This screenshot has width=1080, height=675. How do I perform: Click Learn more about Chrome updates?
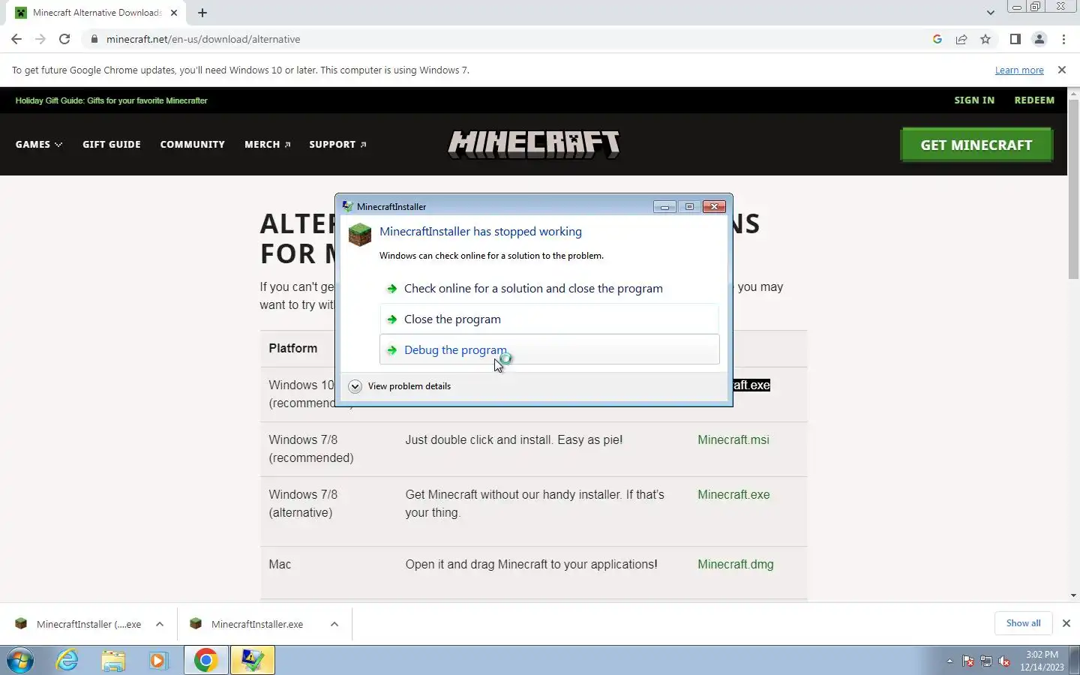pyautogui.click(x=1019, y=70)
